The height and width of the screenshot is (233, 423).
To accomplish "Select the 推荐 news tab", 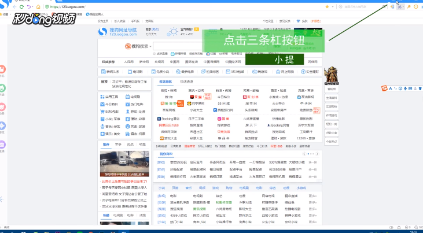I will (105, 145).
